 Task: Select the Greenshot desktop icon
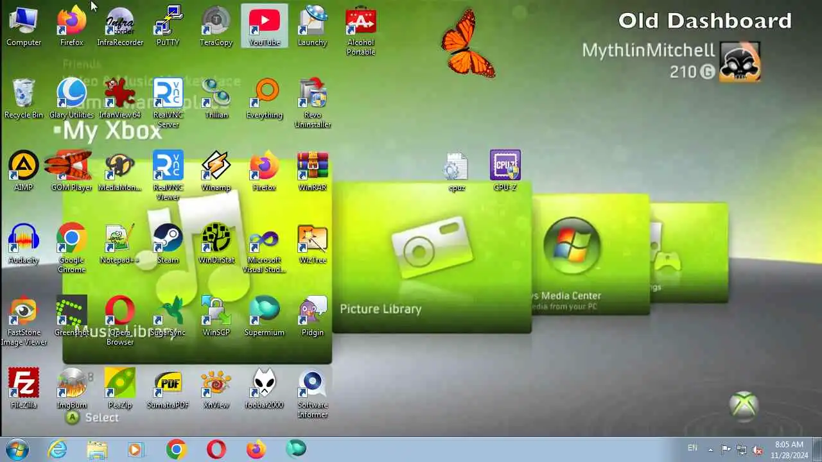pyautogui.click(x=72, y=316)
